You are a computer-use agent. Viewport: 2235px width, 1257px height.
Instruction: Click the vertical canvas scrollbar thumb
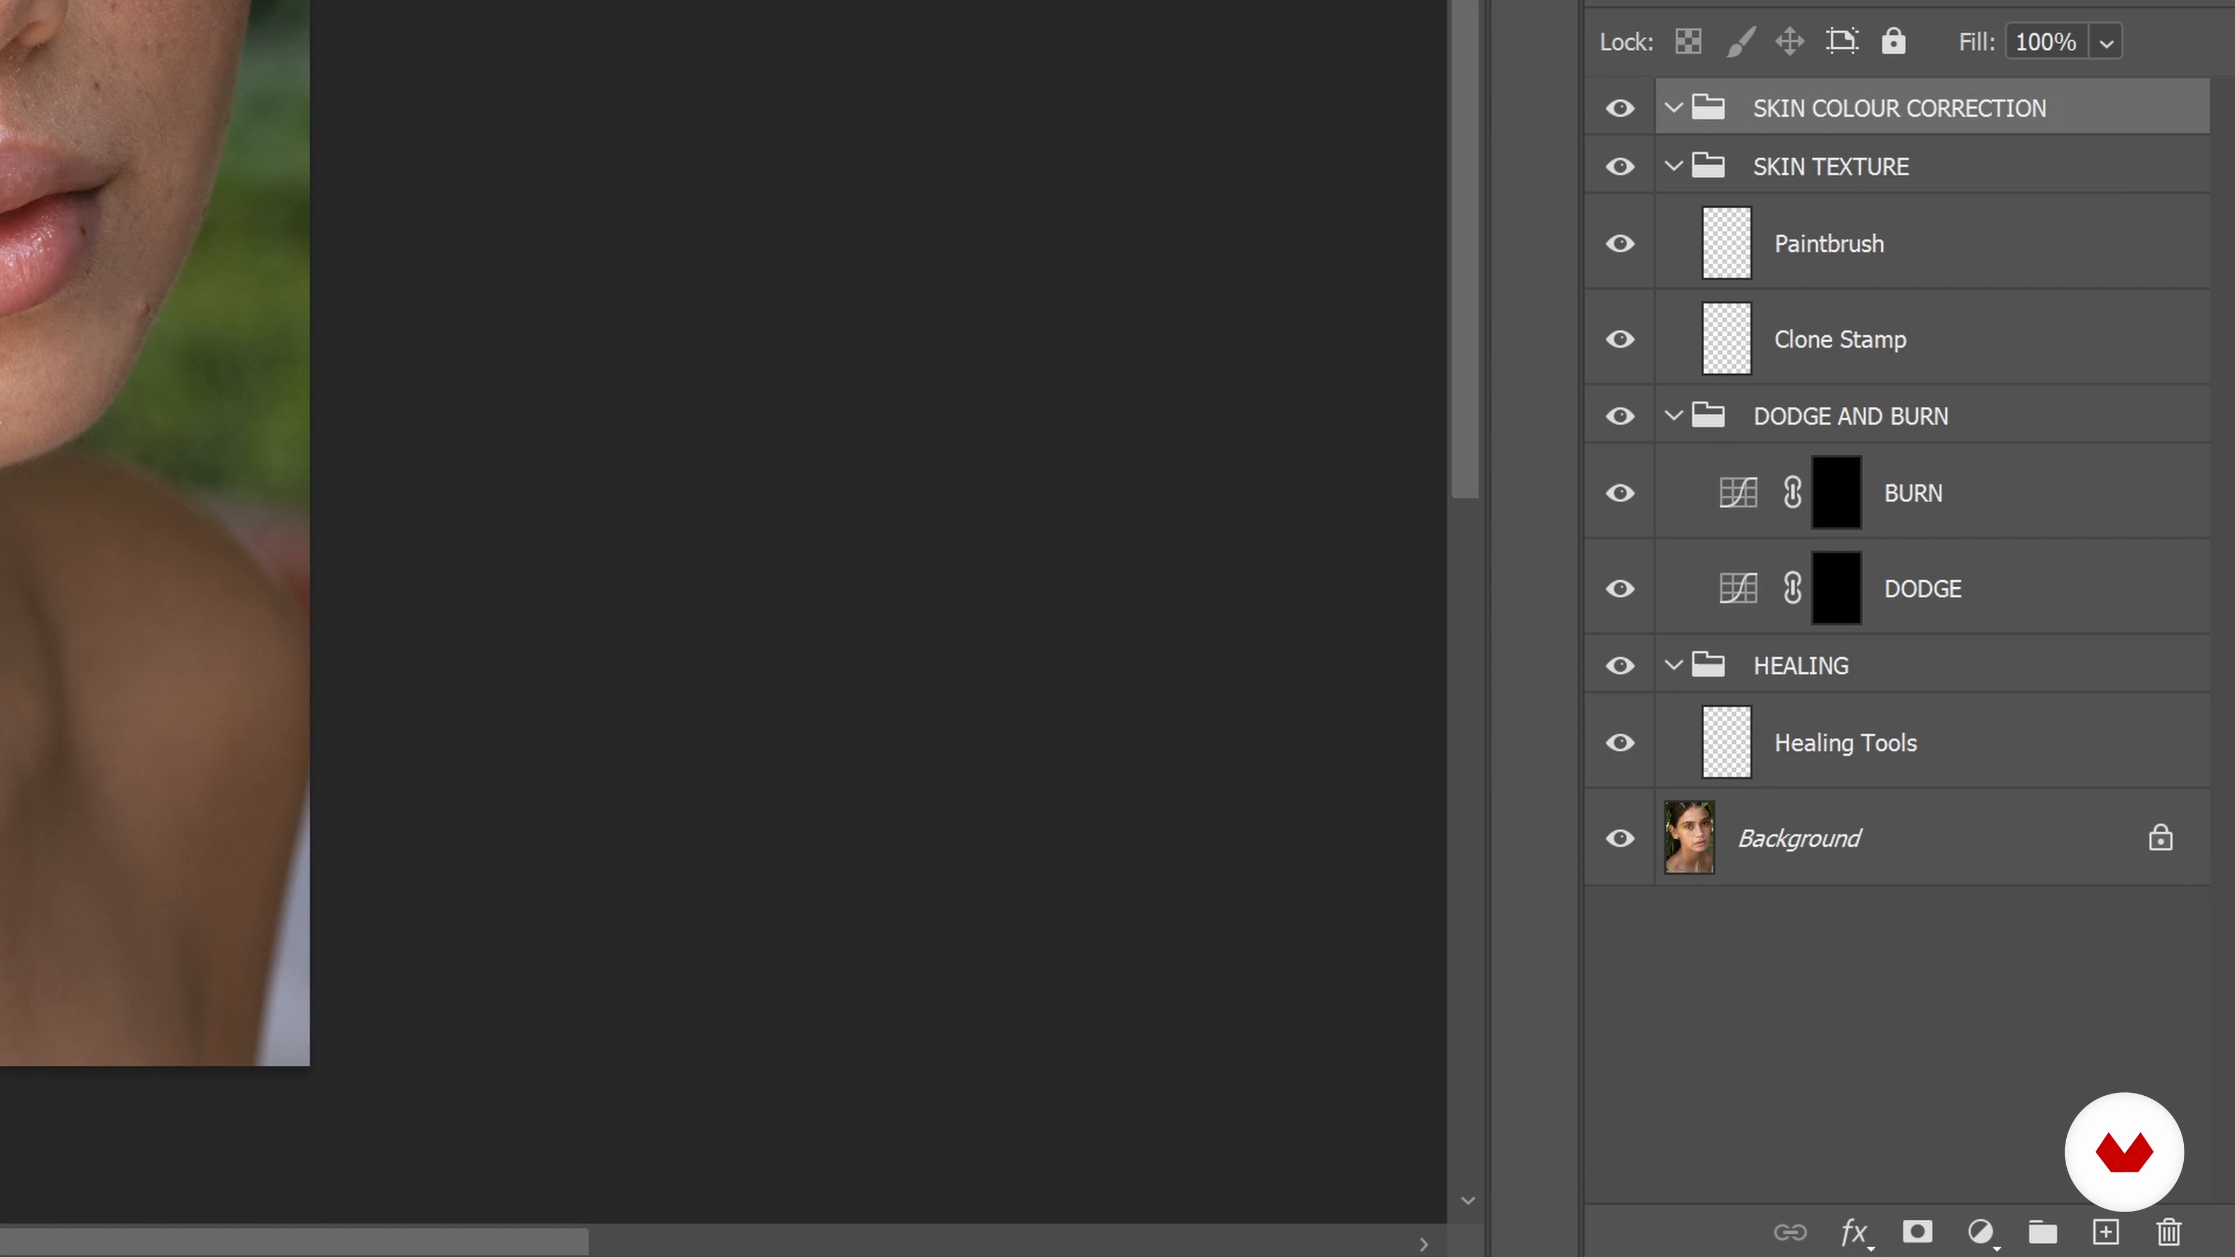(x=1466, y=249)
